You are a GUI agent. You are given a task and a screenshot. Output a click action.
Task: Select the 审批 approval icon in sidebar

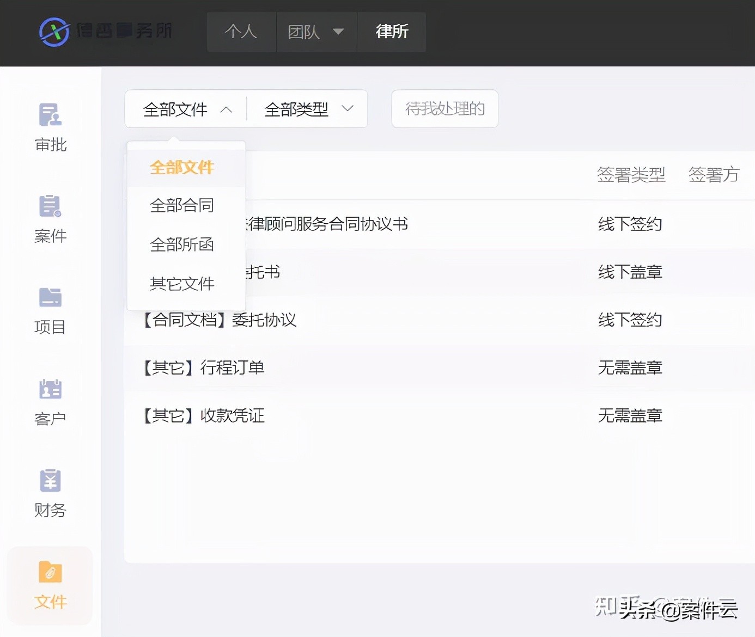point(50,115)
